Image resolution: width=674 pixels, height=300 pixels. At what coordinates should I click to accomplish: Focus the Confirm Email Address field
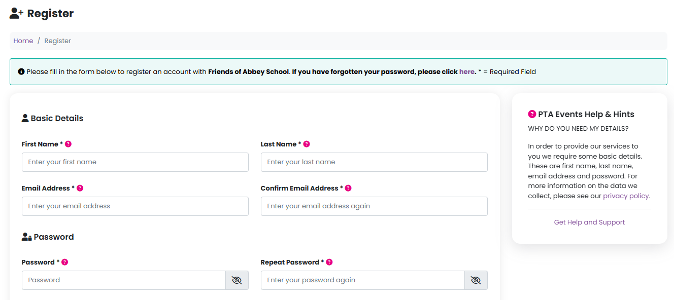click(374, 206)
